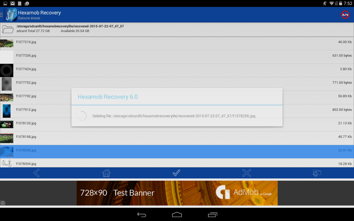354x221 pixels.
Task: Open thumbnail of f1577216.jpg
Action: pyautogui.click(x=7, y=43)
